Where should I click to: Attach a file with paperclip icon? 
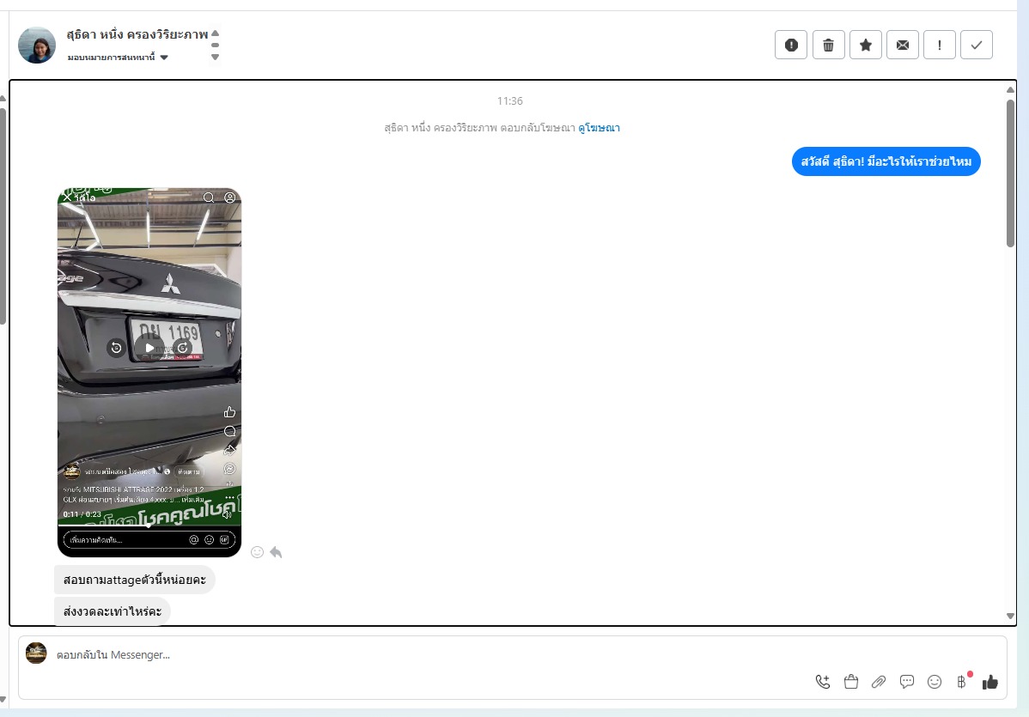(x=878, y=682)
